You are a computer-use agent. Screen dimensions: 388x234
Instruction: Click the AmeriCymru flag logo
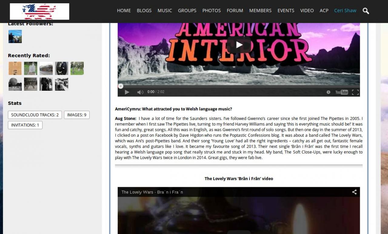(39, 11)
